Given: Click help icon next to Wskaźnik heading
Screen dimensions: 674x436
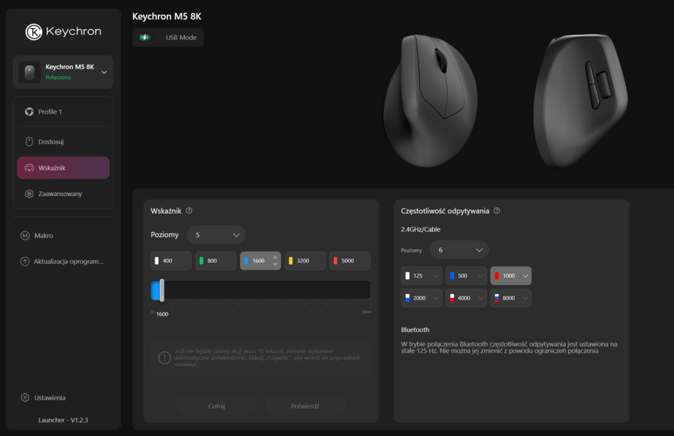Looking at the screenshot, I should click(x=189, y=211).
